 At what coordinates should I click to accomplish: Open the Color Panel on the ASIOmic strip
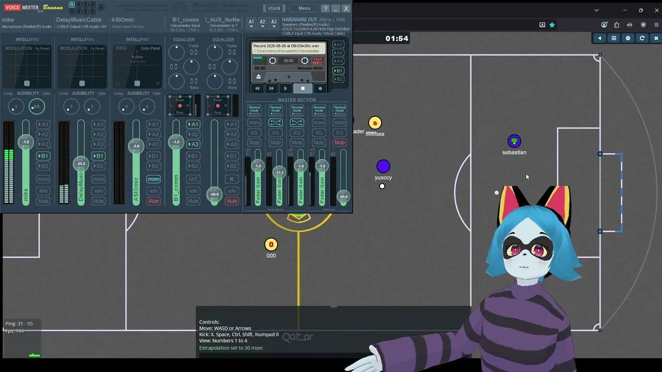(151, 49)
